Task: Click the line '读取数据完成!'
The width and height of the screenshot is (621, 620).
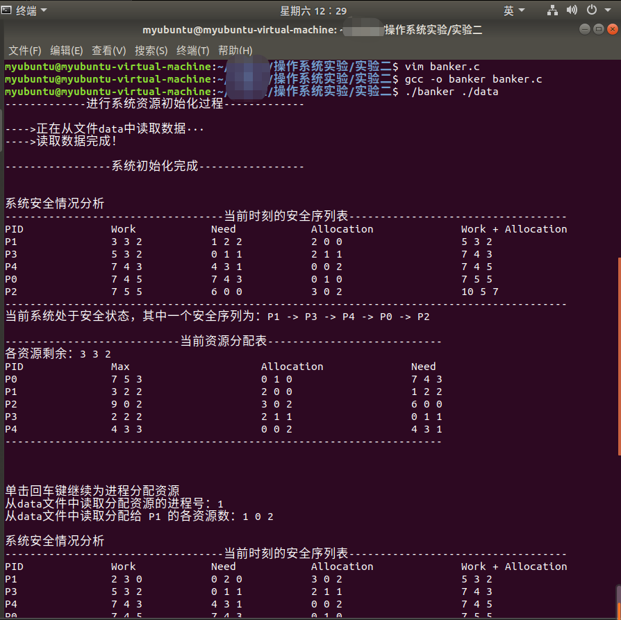Action: (76, 141)
